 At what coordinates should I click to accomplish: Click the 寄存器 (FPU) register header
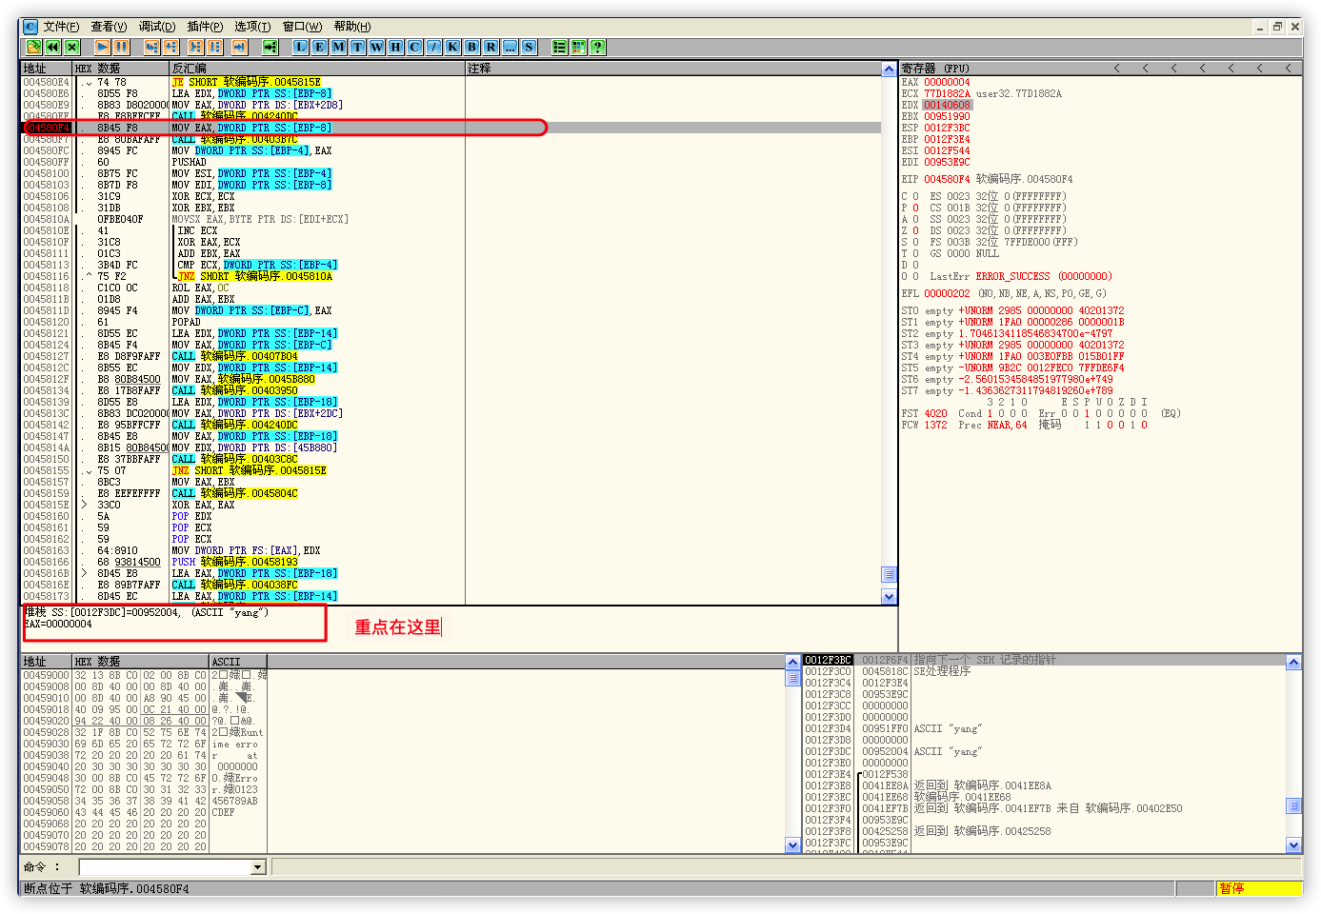tap(935, 69)
